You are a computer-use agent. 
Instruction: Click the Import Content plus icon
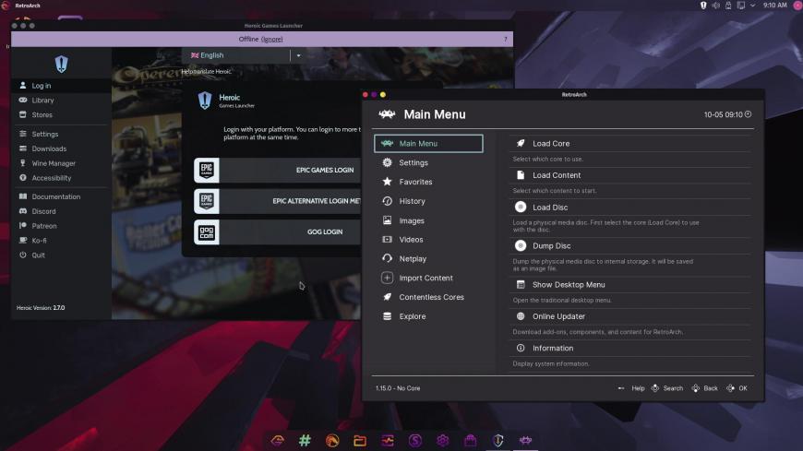tap(387, 278)
